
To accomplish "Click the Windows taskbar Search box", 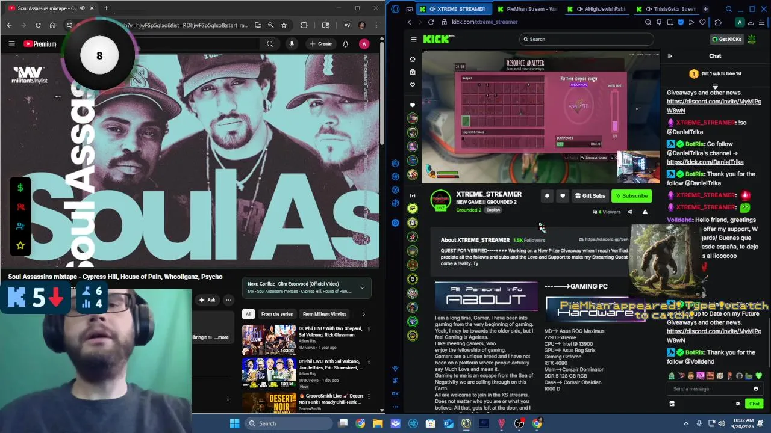I will (x=289, y=423).
